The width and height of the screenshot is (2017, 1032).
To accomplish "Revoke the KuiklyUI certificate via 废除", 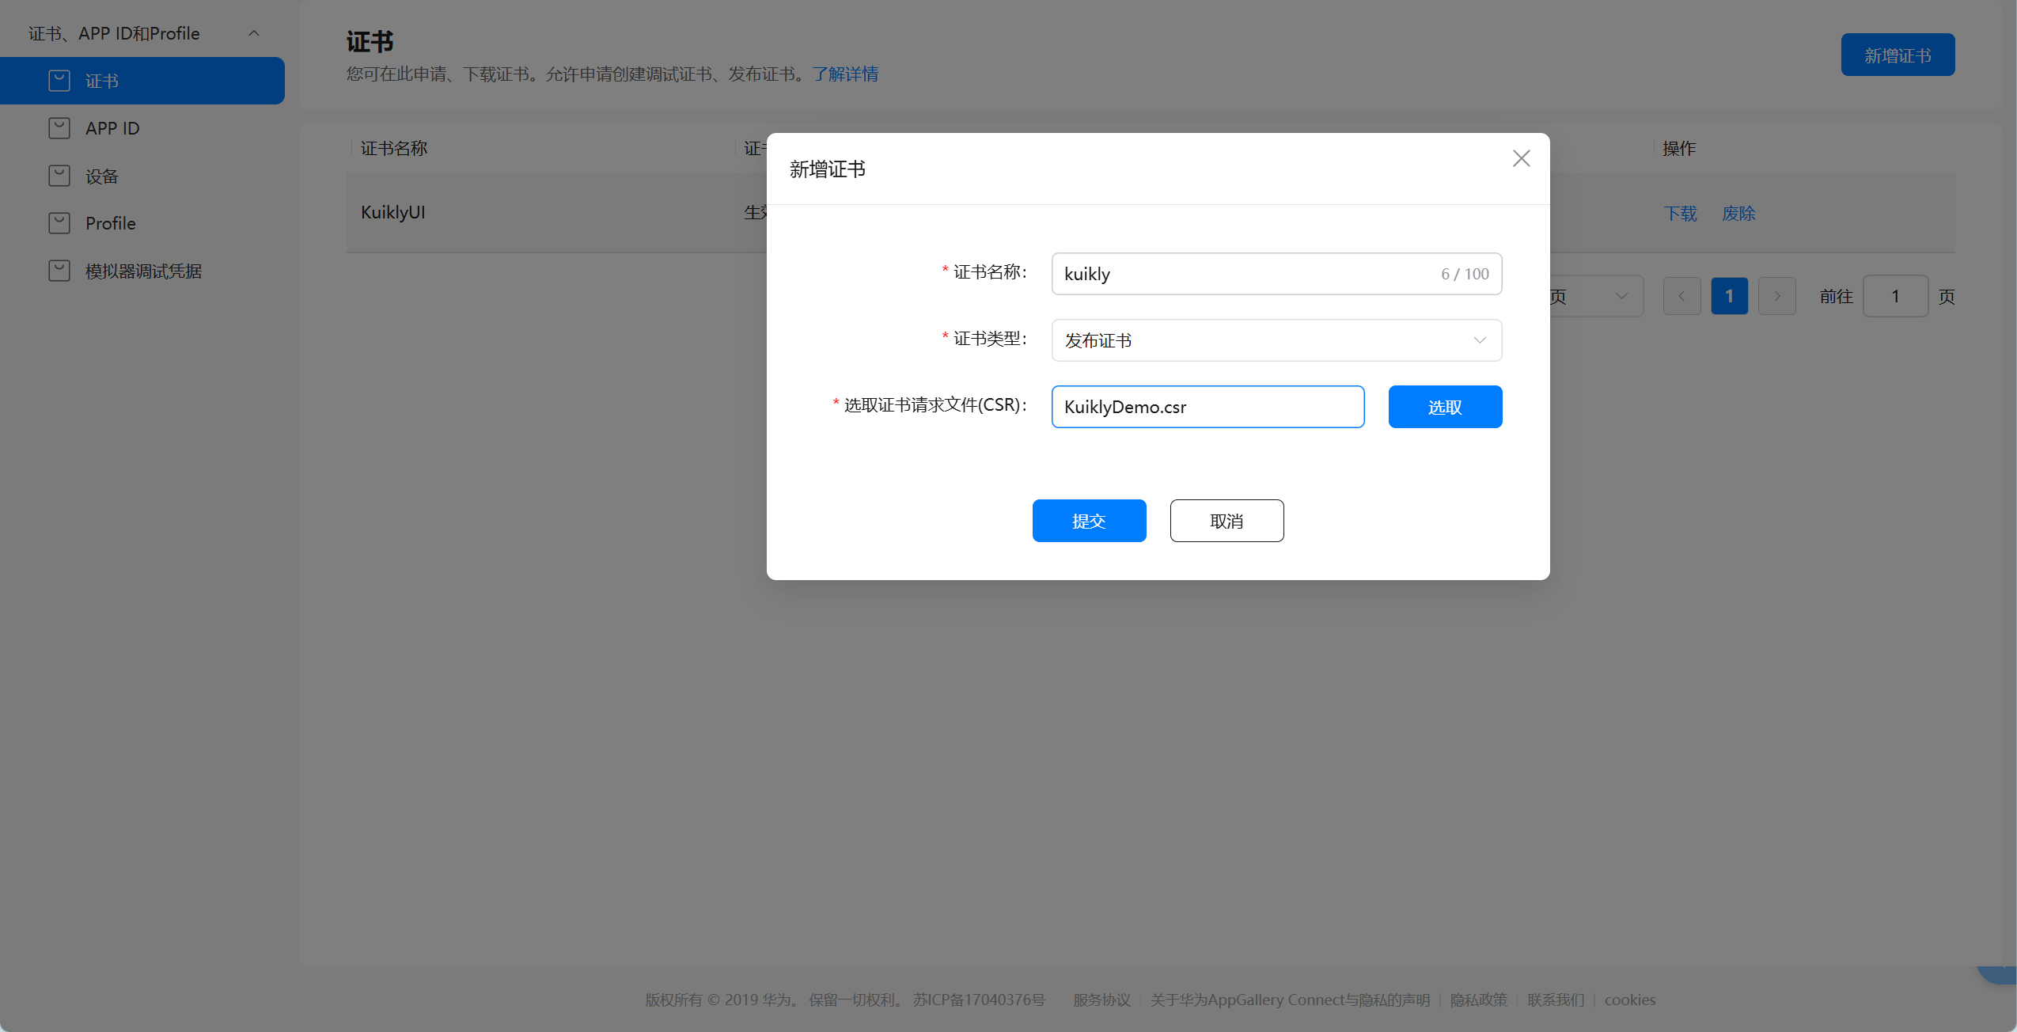I will 1738,213.
